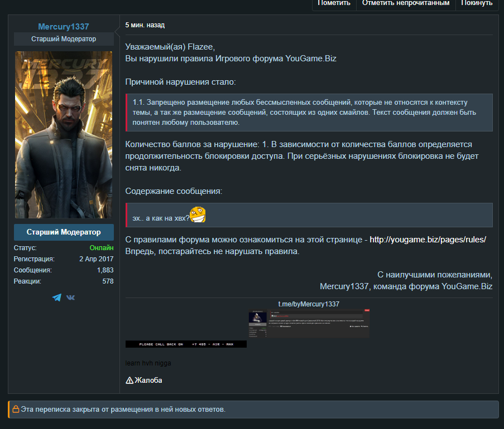Leave the conversation via Покинуть
This screenshot has height=429, width=504.
(x=477, y=3)
